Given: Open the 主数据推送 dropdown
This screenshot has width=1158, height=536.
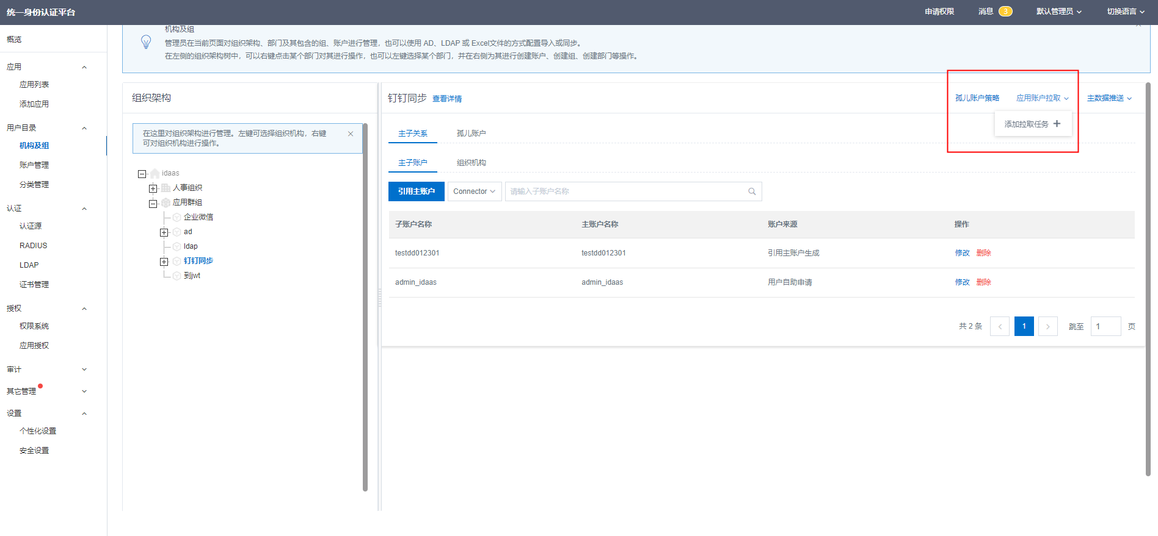Looking at the screenshot, I should 1109,98.
